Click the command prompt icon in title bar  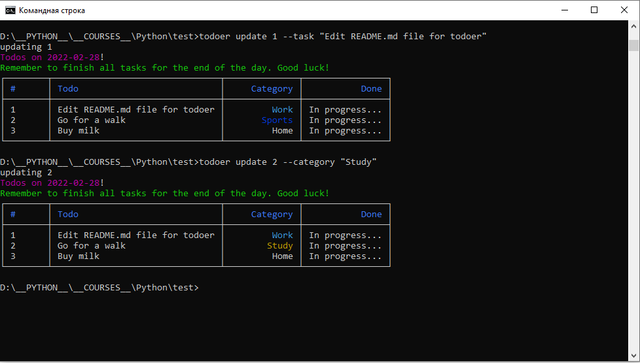(10, 10)
